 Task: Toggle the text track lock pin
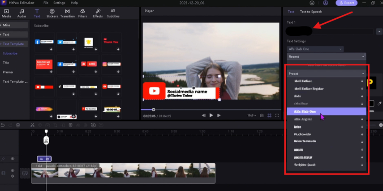coord(3,159)
